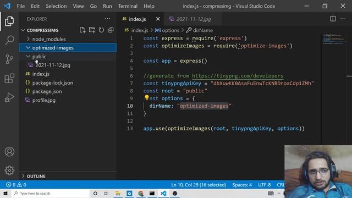352x198 pixels.
Task: Click Ln 10, Col 29 status entry
Action: (x=199, y=185)
